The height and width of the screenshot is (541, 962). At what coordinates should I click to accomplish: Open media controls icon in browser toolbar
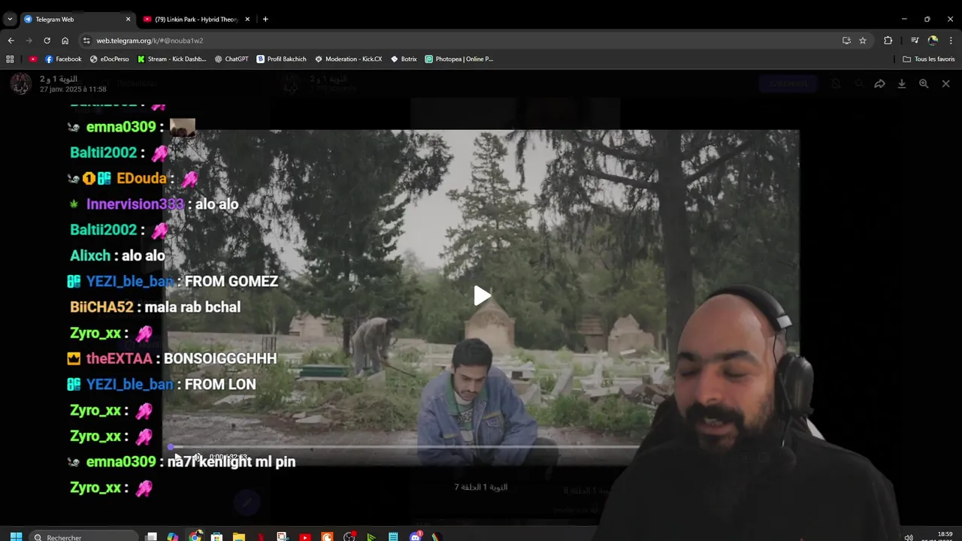point(915,41)
